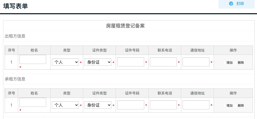Focus the 出租方 通信地址 input field
The image size is (257, 119).
[x=196, y=62]
